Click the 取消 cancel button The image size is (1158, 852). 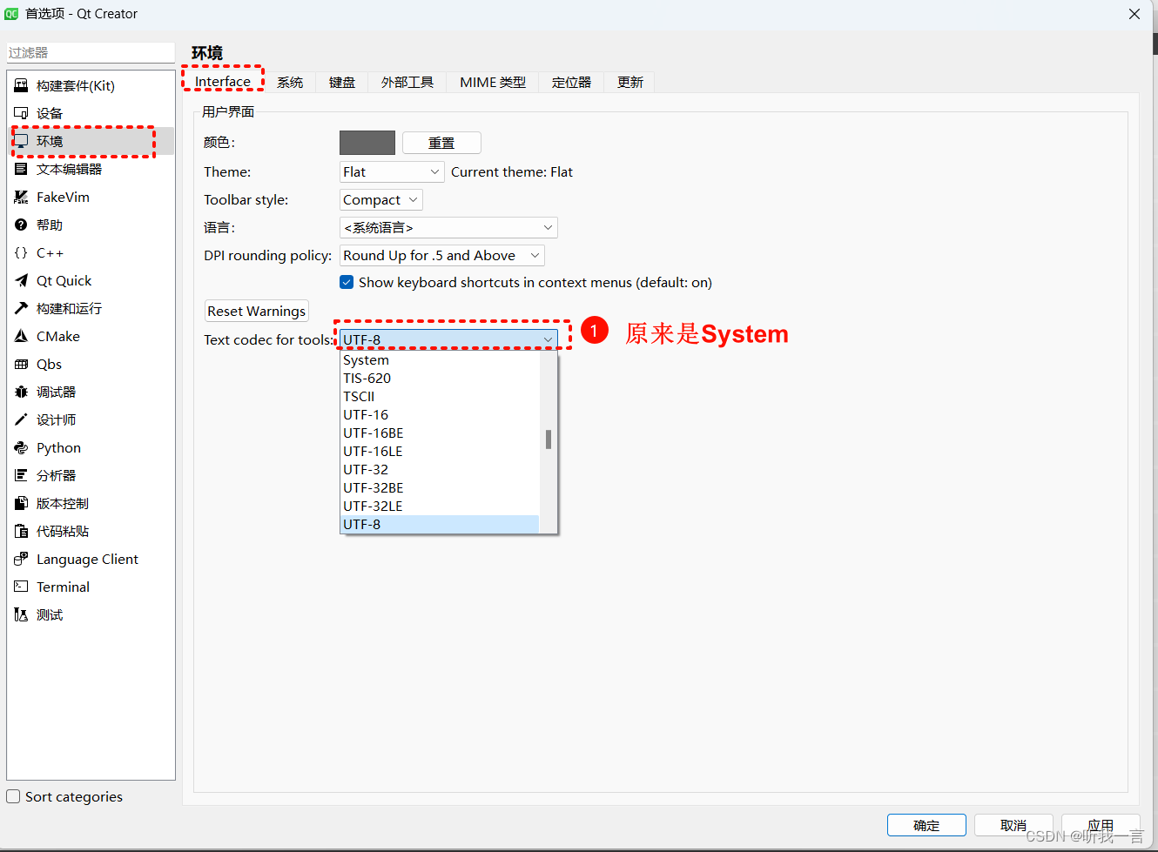click(x=1013, y=825)
